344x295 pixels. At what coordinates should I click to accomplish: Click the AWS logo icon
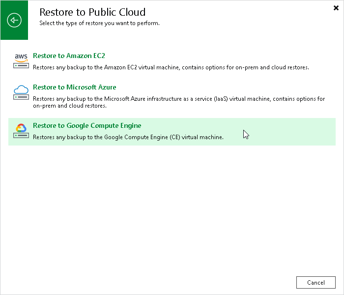[x=21, y=58]
